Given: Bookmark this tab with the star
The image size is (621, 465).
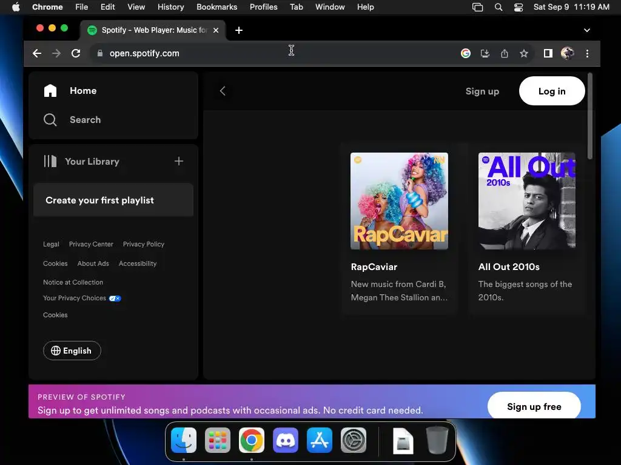Looking at the screenshot, I should point(524,53).
